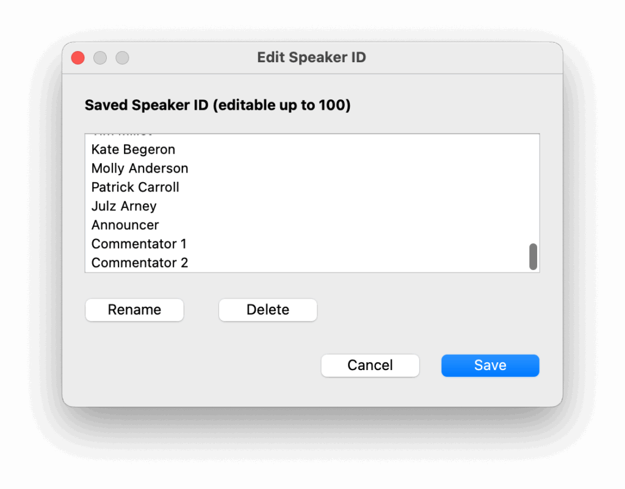Viewport: 625px width, 489px height.
Task: Choose Patrick Carroll from saved speakers
Action: tap(135, 187)
